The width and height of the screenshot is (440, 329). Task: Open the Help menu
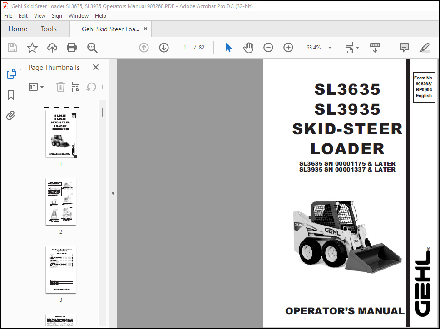point(100,16)
